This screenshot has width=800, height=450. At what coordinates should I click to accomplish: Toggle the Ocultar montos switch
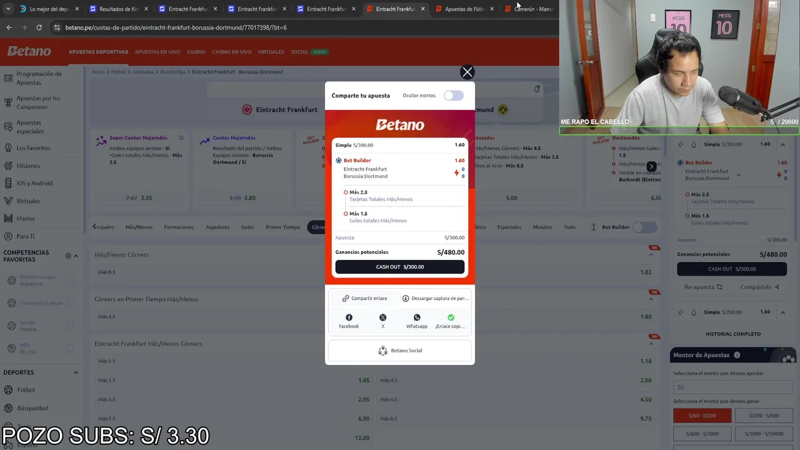(x=454, y=96)
